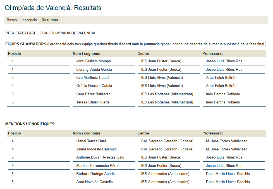Click the name Jaime Modesto Calabuig
Image resolution: width=273 pixels, height=189 pixels.
[x=96, y=149]
